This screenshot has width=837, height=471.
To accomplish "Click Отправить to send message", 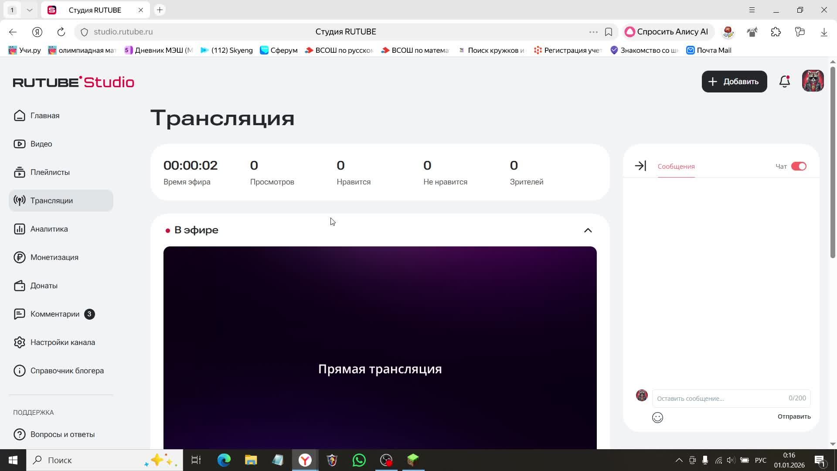I will (794, 416).
